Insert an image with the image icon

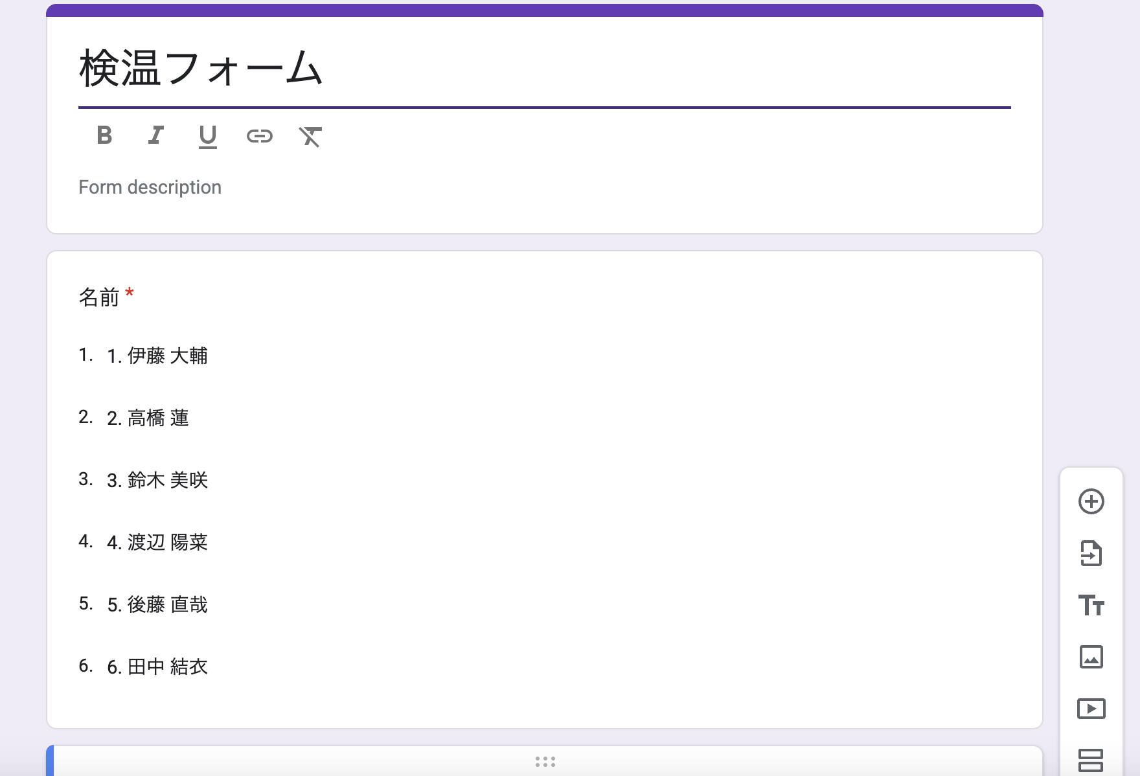pyautogui.click(x=1092, y=657)
